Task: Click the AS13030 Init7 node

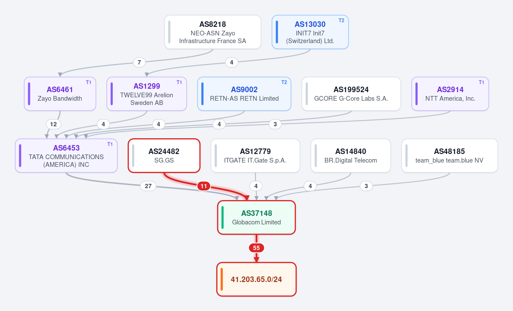Action: (x=310, y=32)
